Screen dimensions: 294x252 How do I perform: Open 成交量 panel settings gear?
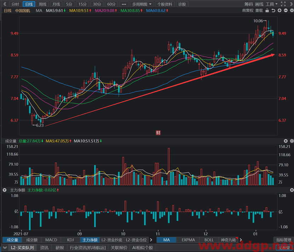[x=292, y=141]
